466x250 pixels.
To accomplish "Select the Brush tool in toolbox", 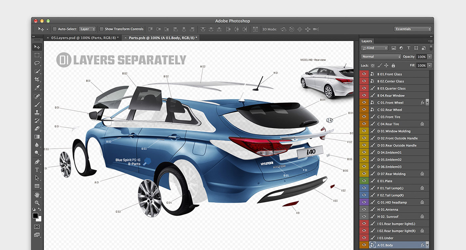I will [37, 104].
